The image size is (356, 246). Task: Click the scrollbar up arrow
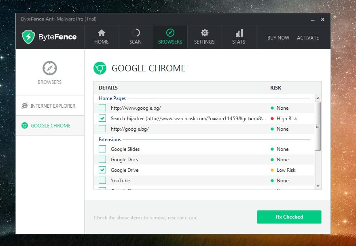(x=318, y=98)
